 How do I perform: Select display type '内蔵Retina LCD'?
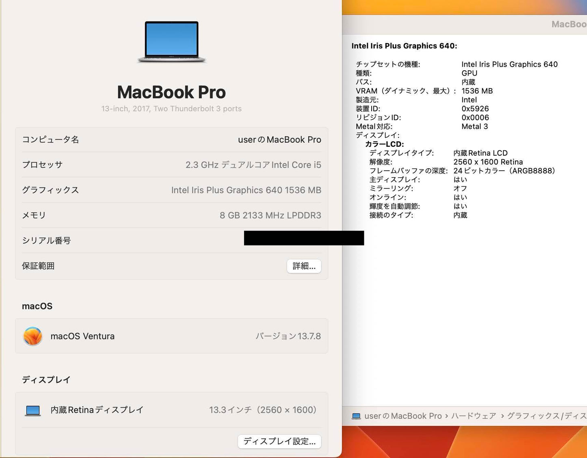tap(481, 153)
